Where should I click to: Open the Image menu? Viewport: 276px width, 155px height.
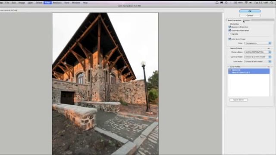coord(22,3)
